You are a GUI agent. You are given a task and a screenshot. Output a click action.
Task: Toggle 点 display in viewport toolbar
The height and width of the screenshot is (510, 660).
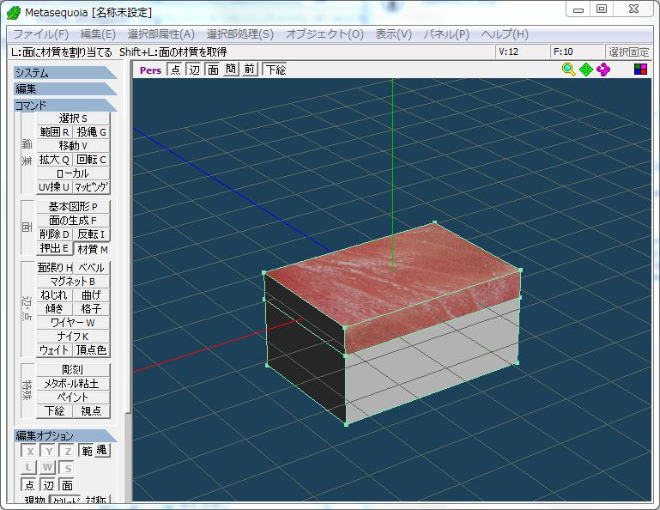[x=175, y=69]
